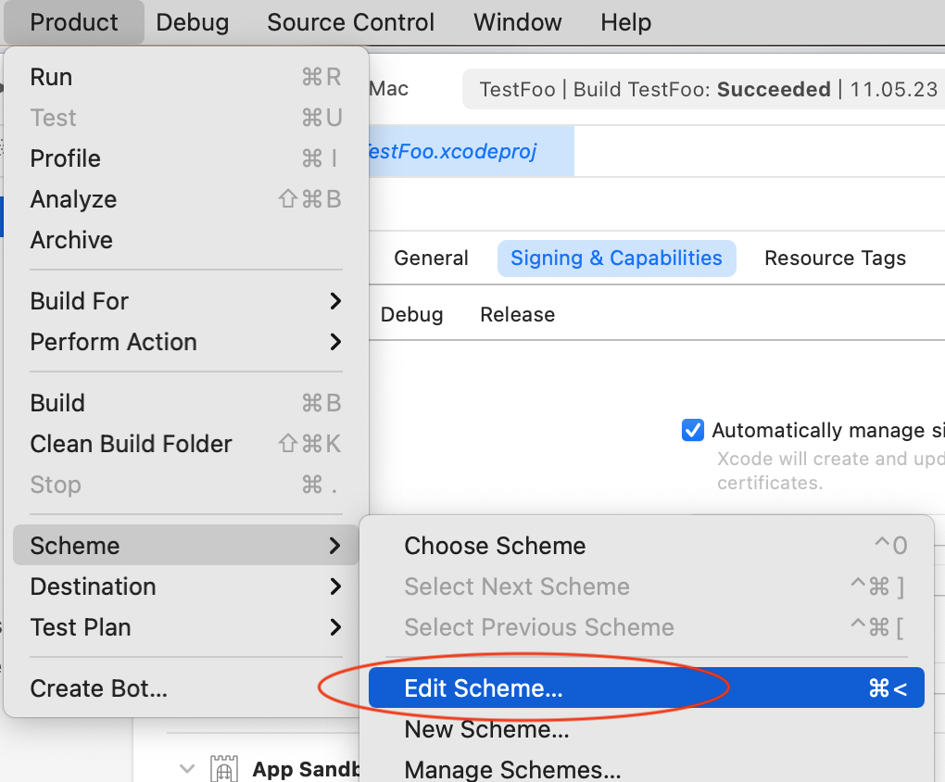Open the Source Control menu

click(x=350, y=22)
